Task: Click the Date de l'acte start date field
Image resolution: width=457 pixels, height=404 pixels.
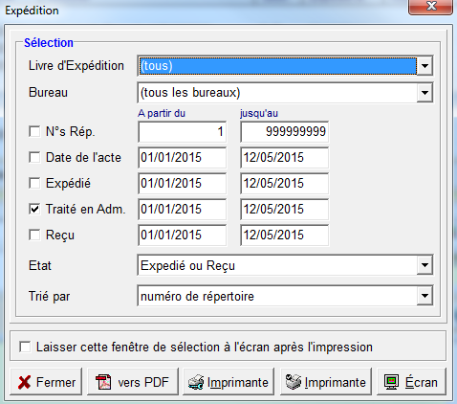Action: (x=183, y=157)
